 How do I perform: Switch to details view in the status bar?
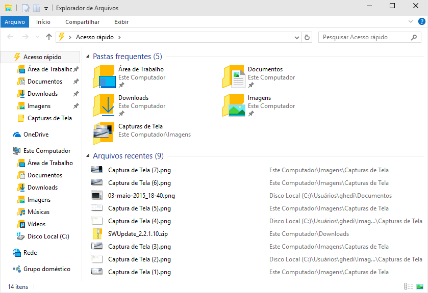point(408,287)
